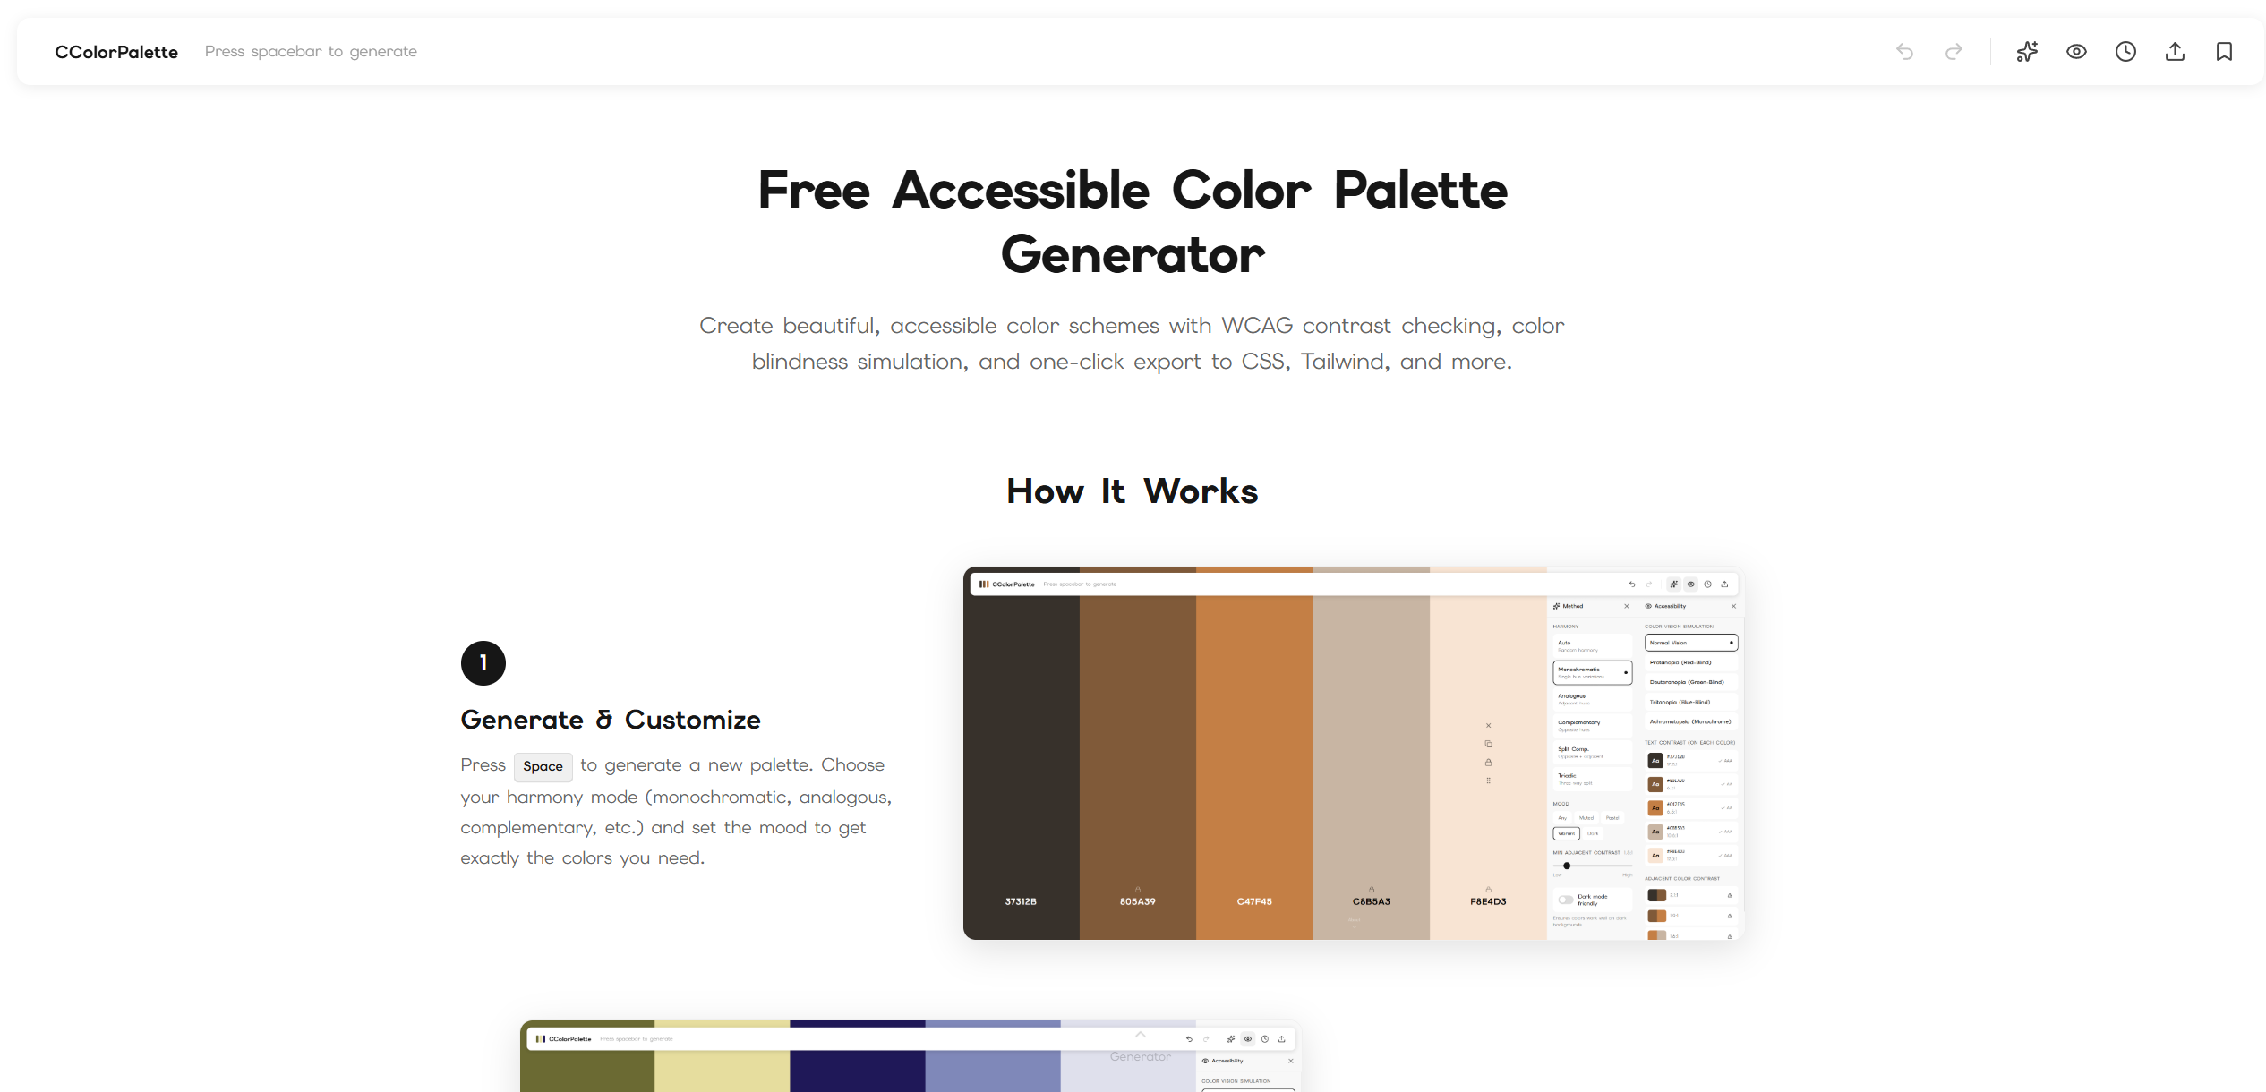View palette history via the clock icon
The width and height of the screenshot is (2266, 1092).
click(2125, 51)
